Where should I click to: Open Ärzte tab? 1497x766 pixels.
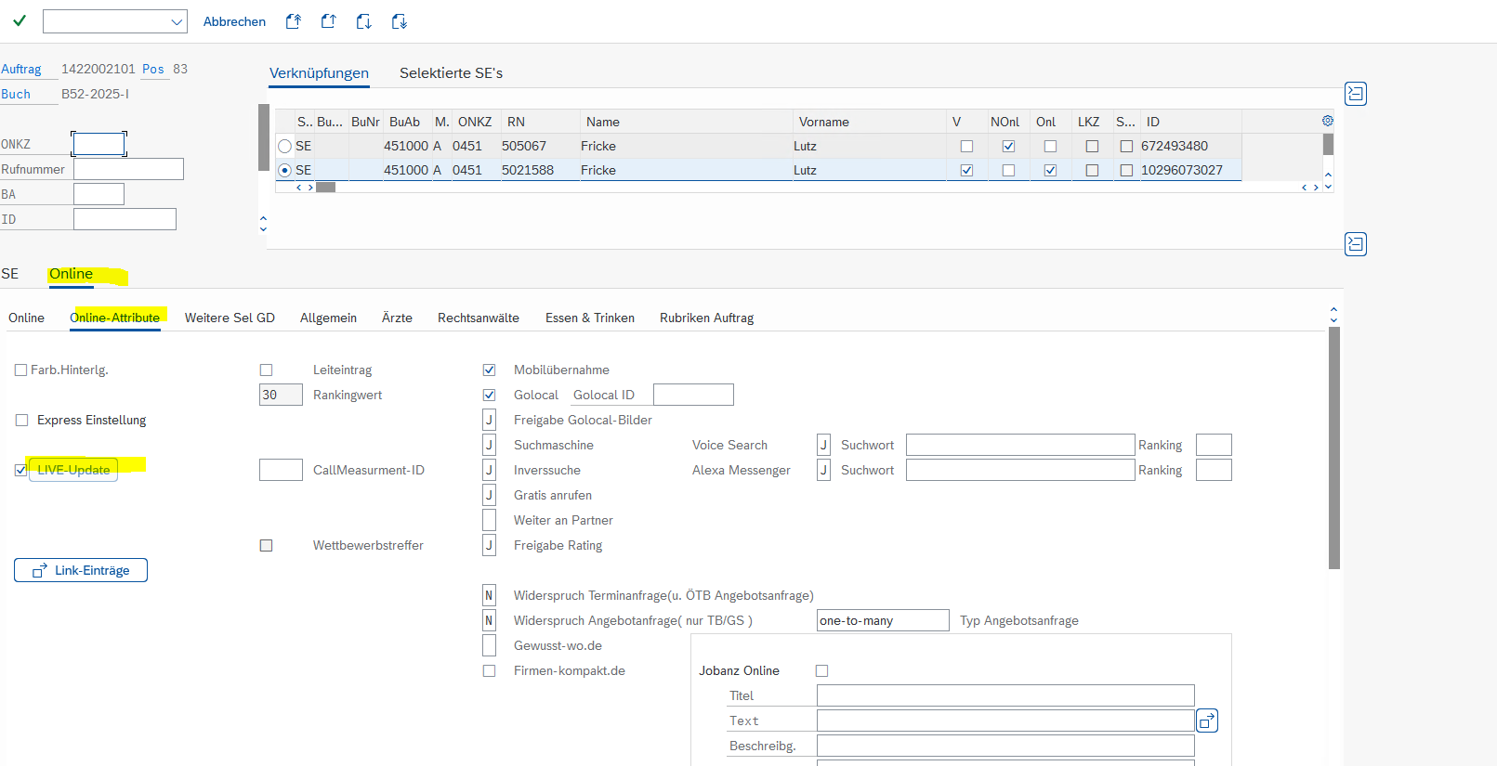397,318
